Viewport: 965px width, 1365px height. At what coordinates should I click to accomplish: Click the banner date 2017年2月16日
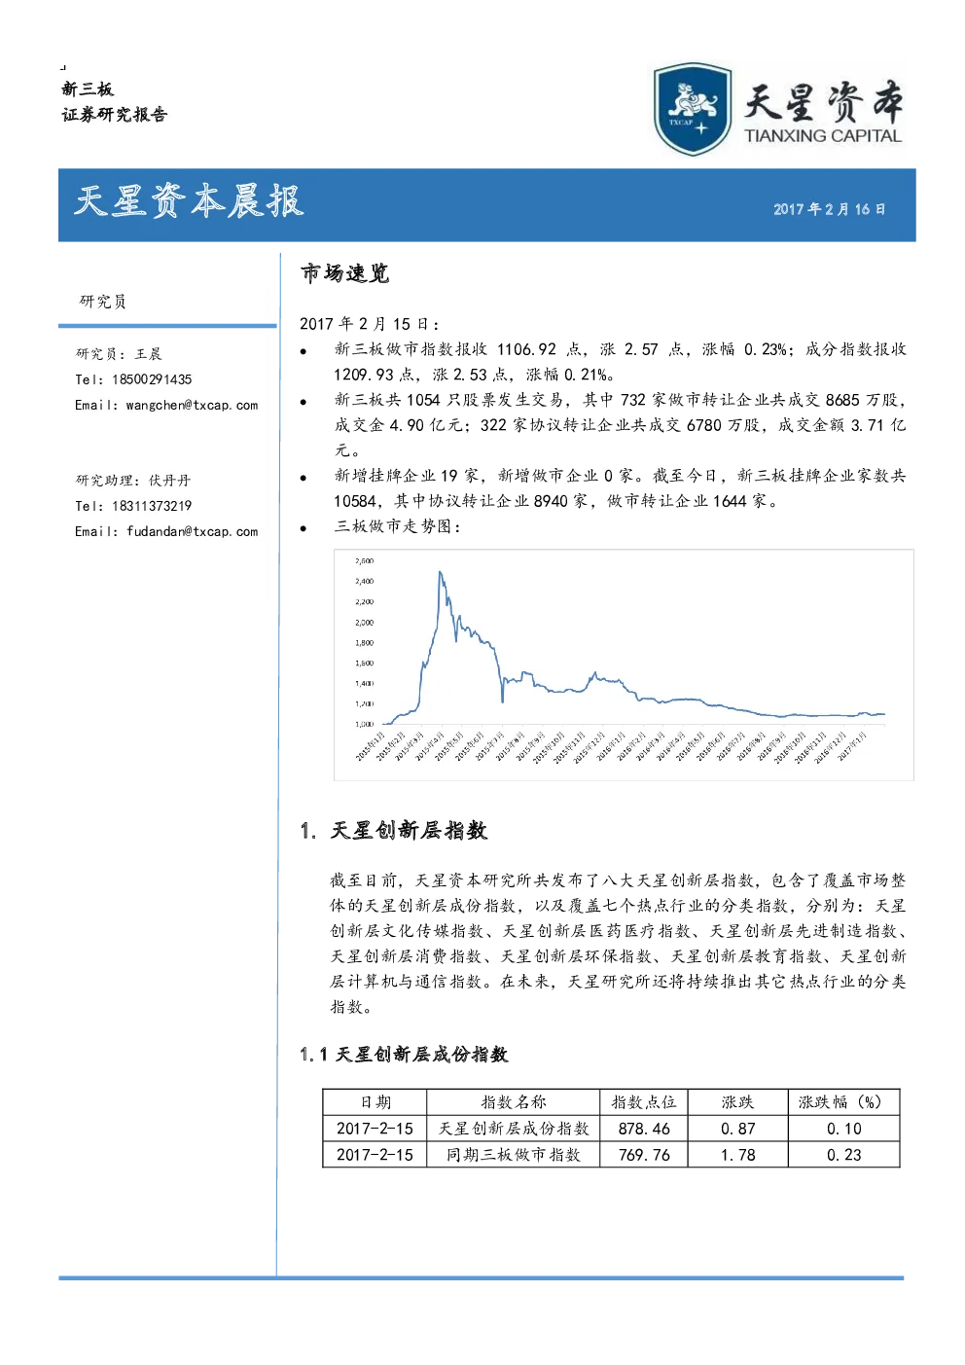[x=830, y=209]
